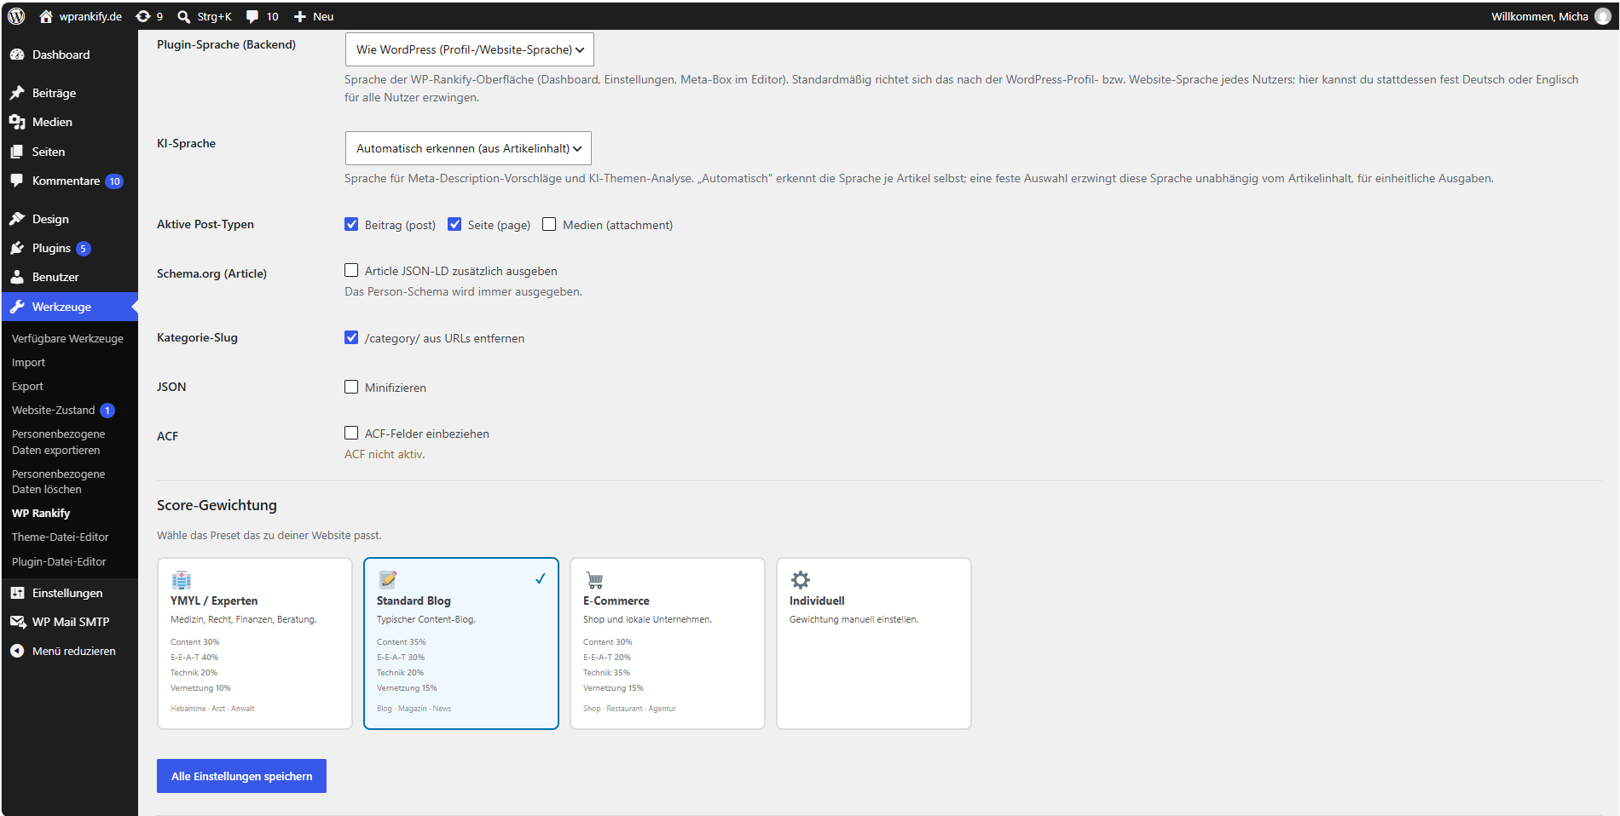Viewport: 1620px width, 816px height.
Task: Click the Standard Blog notepad icon
Action: (x=388, y=580)
